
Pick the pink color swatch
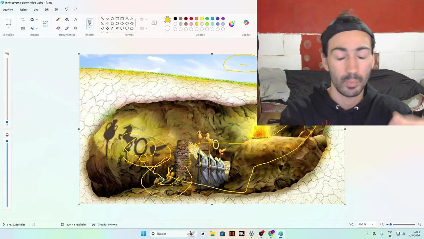(191, 24)
